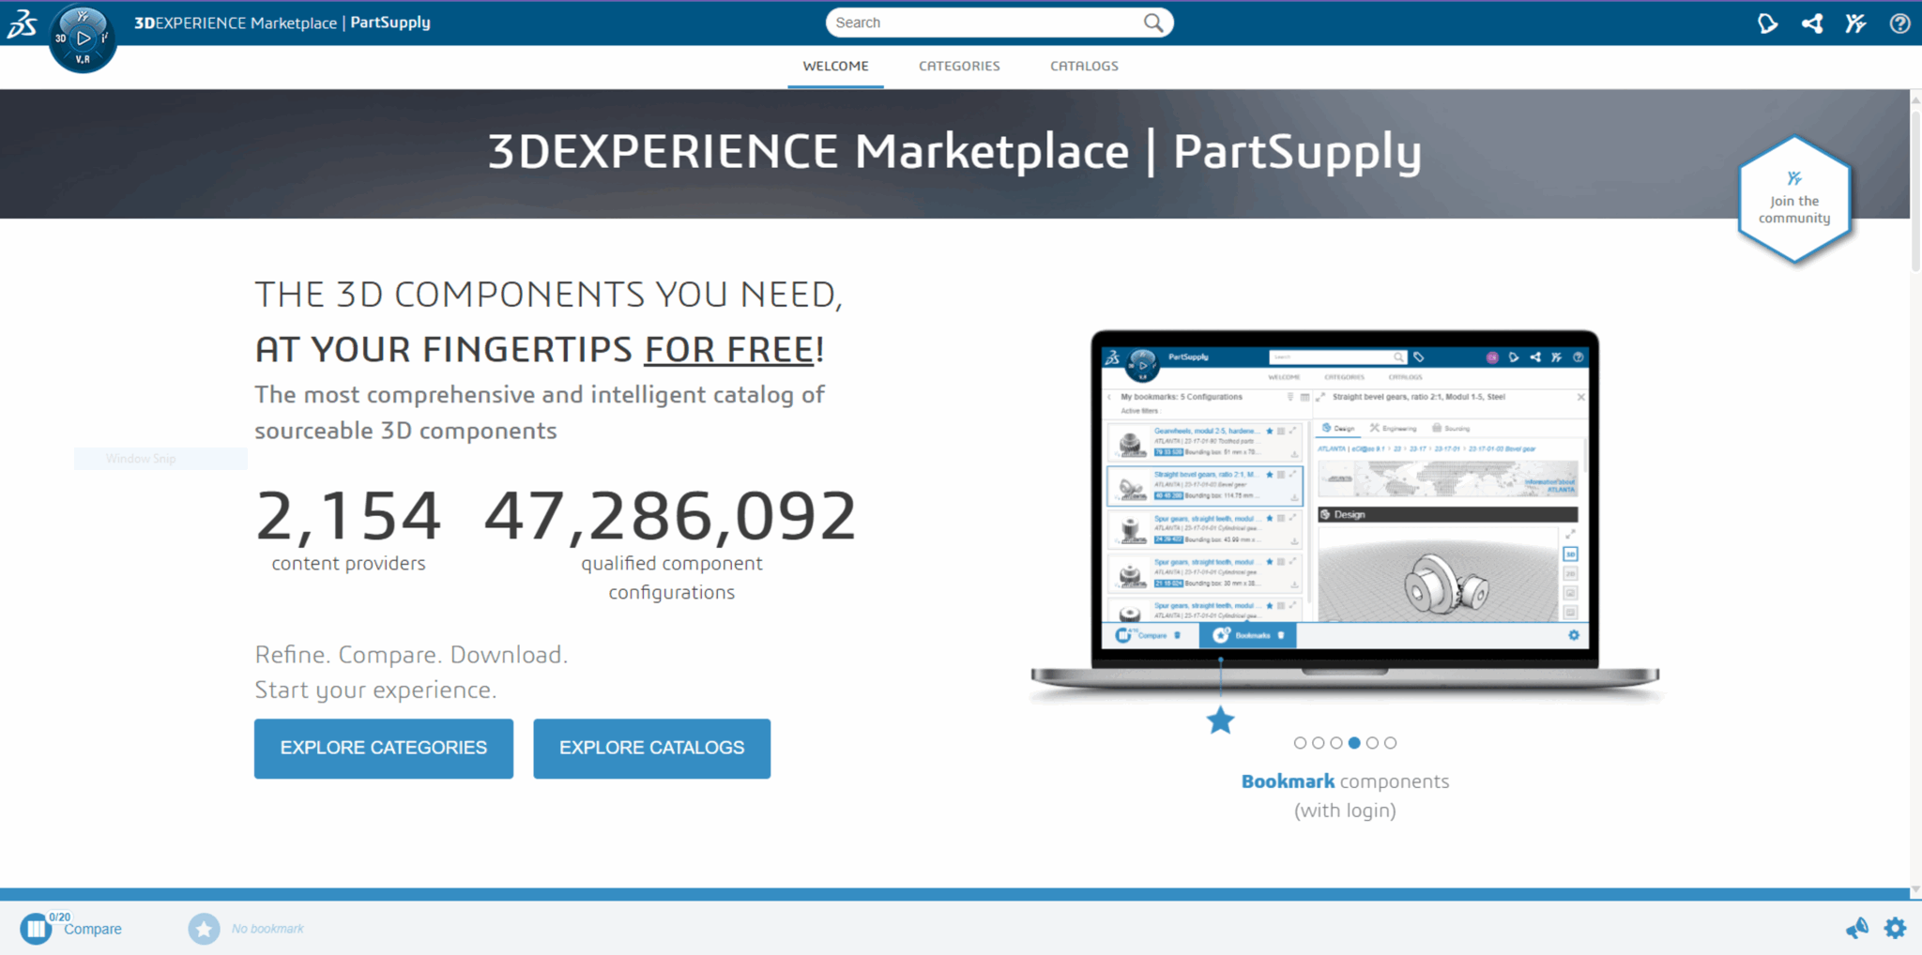The image size is (1922, 955).
Task: Open the notifications bell icon
Action: [x=1767, y=23]
